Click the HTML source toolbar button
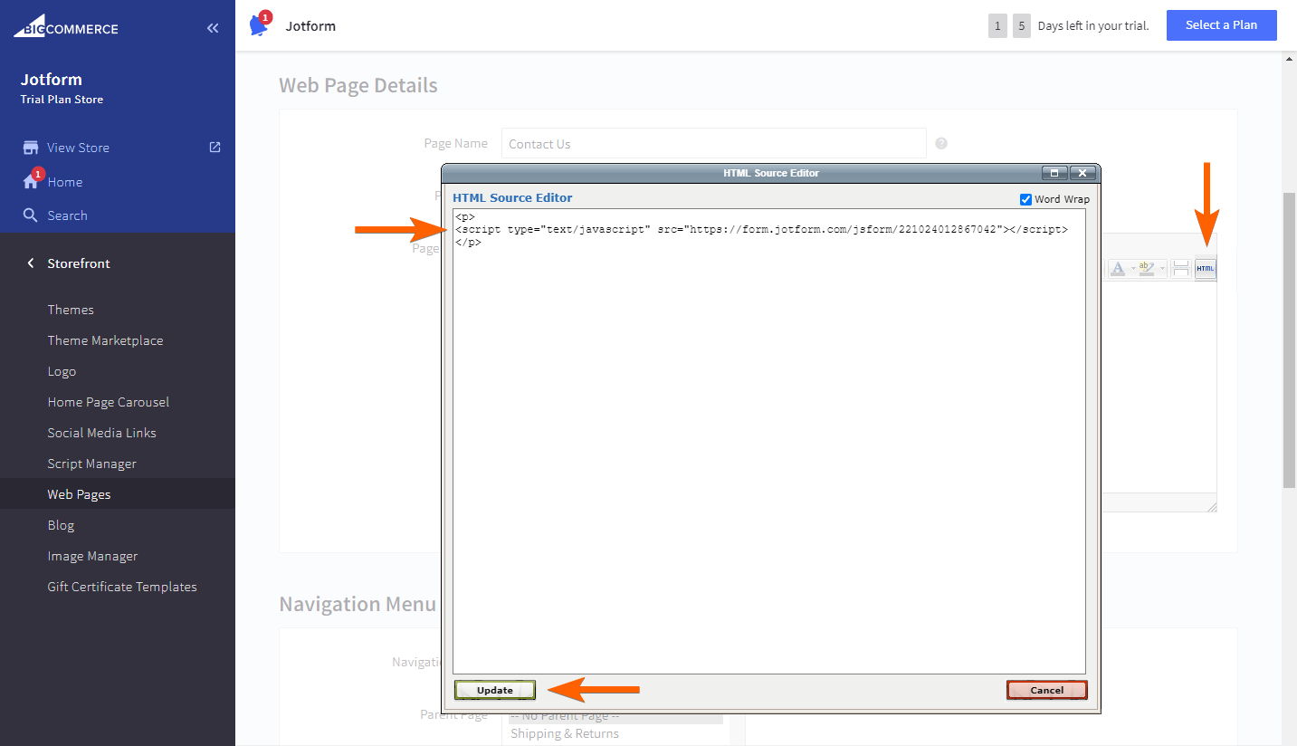 pyautogui.click(x=1206, y=268)
